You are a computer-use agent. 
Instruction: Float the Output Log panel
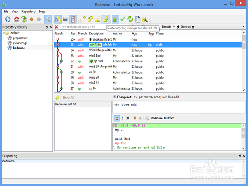(240, 156)
